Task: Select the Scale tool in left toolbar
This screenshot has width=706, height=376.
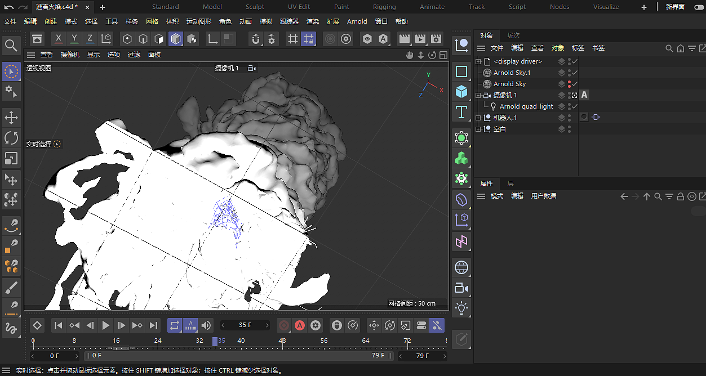Action: (11, 158)
